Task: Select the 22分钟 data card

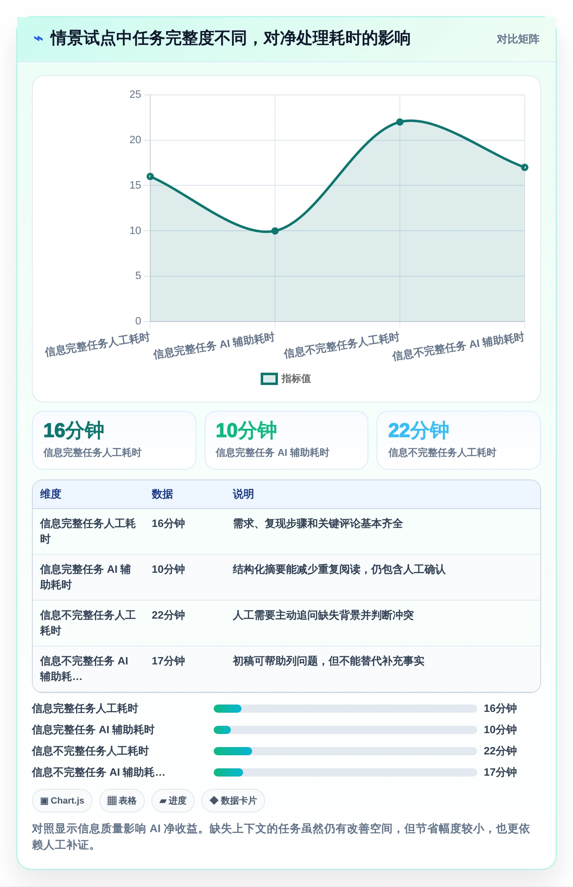Action: point(459,440)
